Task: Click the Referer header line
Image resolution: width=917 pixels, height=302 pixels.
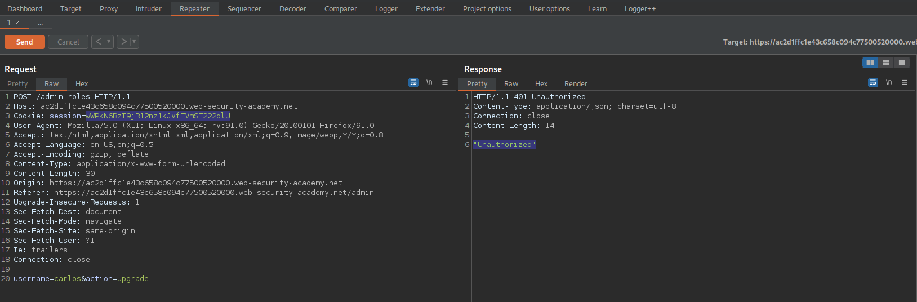Action: (x=194, y=193)
